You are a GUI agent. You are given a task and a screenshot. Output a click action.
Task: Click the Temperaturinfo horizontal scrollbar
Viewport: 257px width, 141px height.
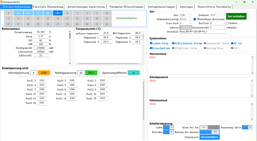click(108, 64)
